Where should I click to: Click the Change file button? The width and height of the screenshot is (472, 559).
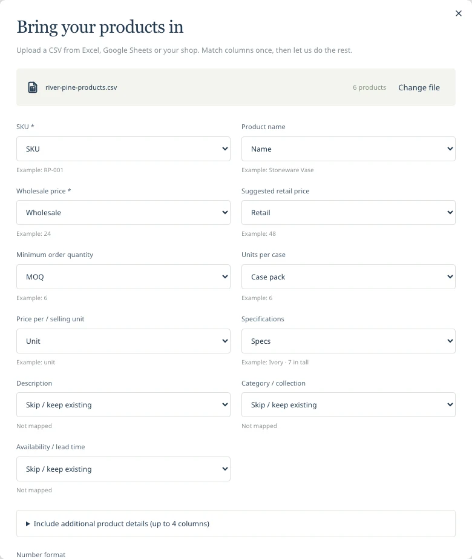419,87
